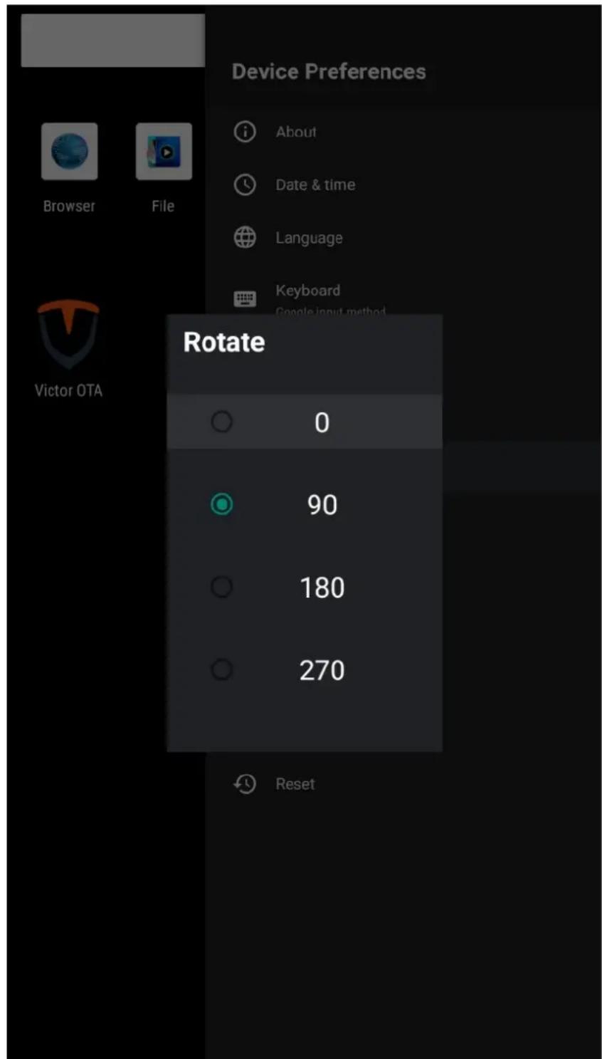Click the 270 option label
Image resolution: width=602 pixels, height=1059 pixels.
(x=322, y=670)
